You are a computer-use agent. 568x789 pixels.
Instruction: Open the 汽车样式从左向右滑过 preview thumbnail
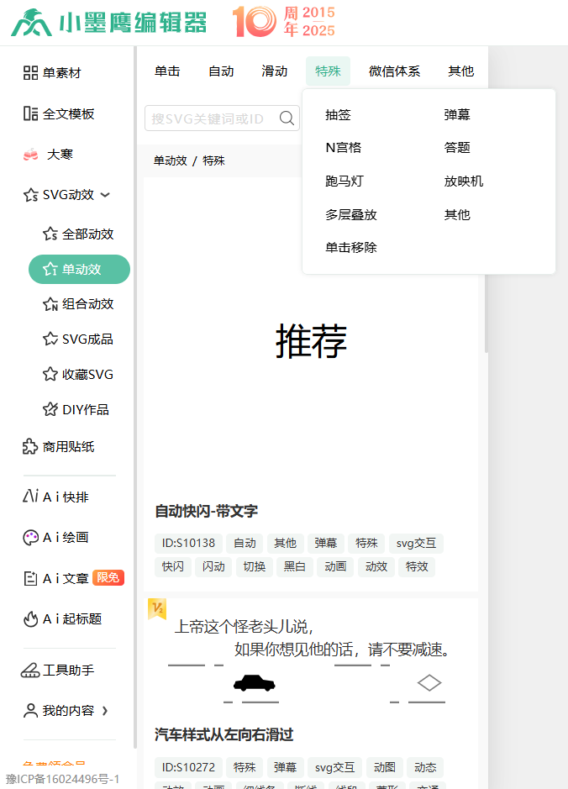311,661
